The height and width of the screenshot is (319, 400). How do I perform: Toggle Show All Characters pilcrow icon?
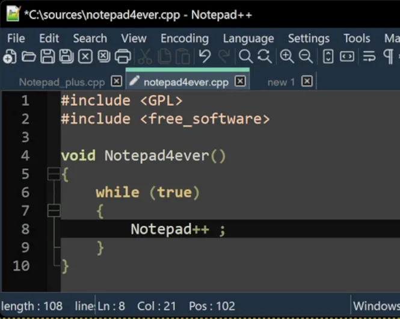click(x=388, y=57)
